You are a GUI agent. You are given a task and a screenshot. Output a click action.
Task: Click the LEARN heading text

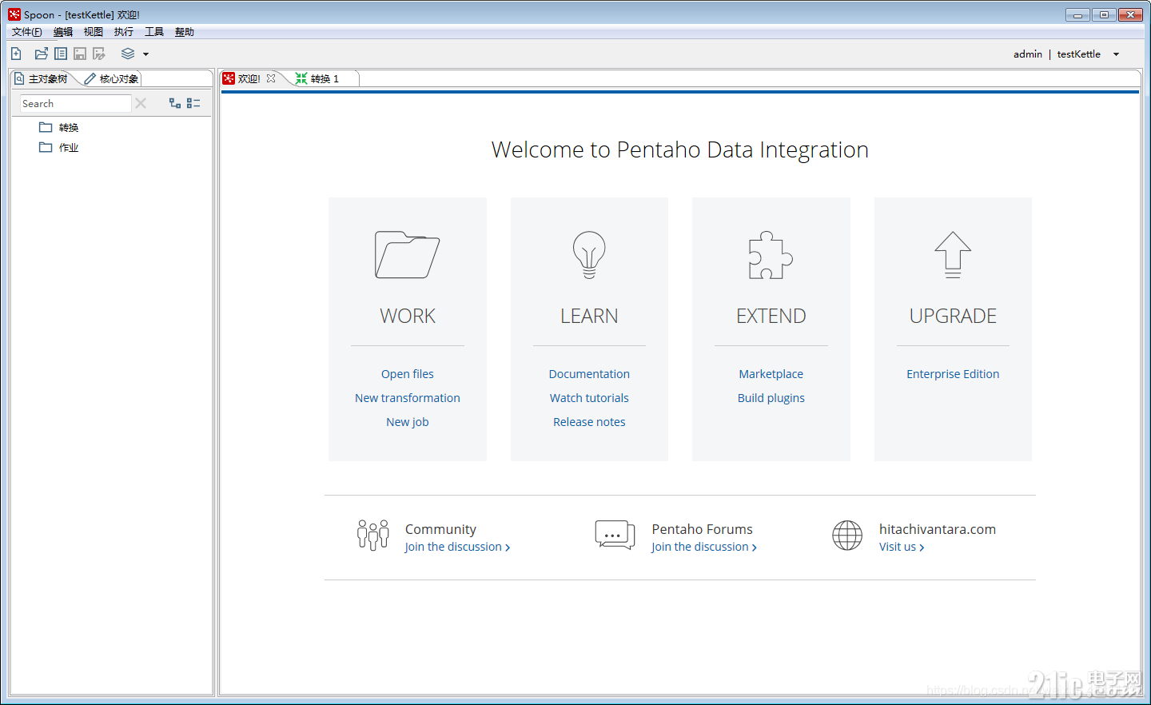[x=589, y=316]
